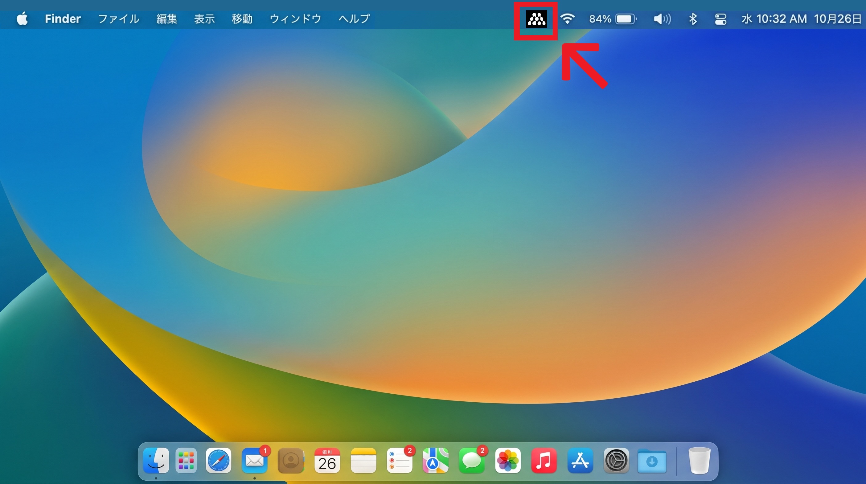The width and height of the screenshot is (866, 484).
Task: Open Reminders from the Dock
Action: 400,461
